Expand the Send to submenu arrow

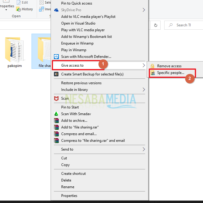point(144,149)
